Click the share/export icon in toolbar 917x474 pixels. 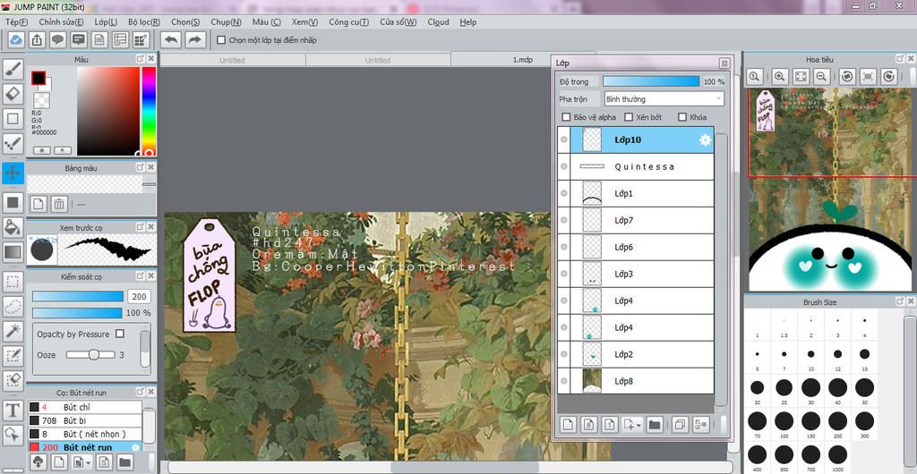coord(37,39)
